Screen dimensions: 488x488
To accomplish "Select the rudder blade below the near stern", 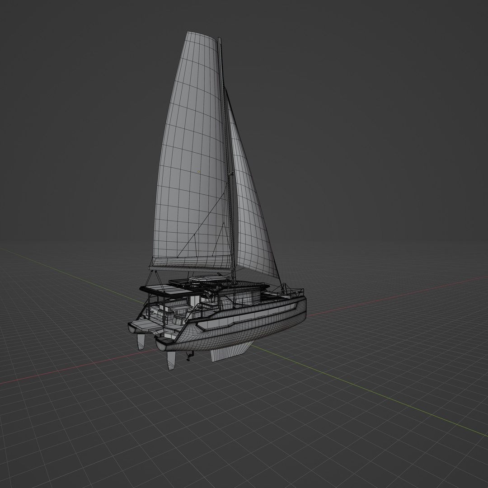I will click(171, 361).
